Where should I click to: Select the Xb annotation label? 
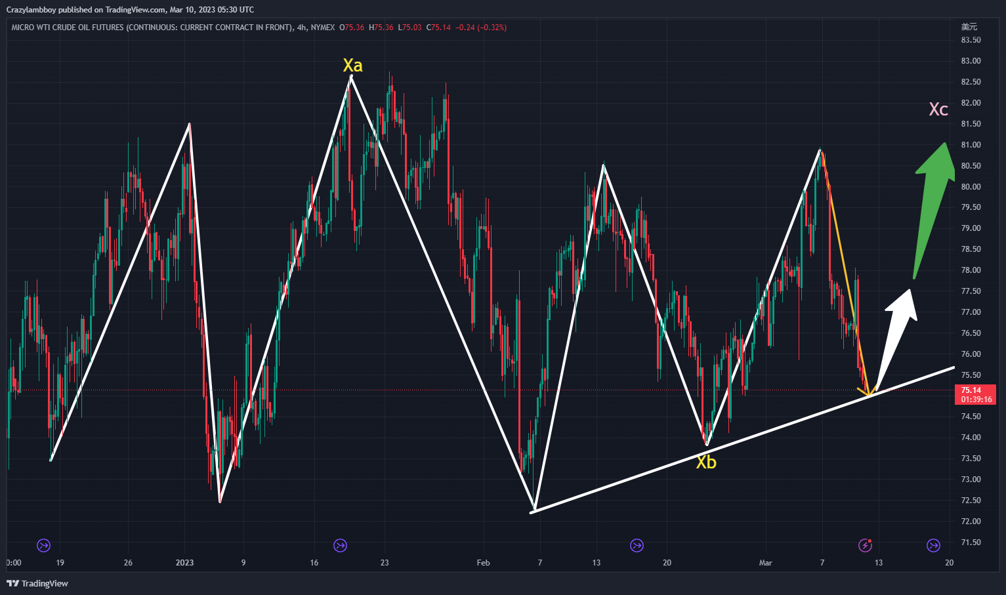[706, 462]
